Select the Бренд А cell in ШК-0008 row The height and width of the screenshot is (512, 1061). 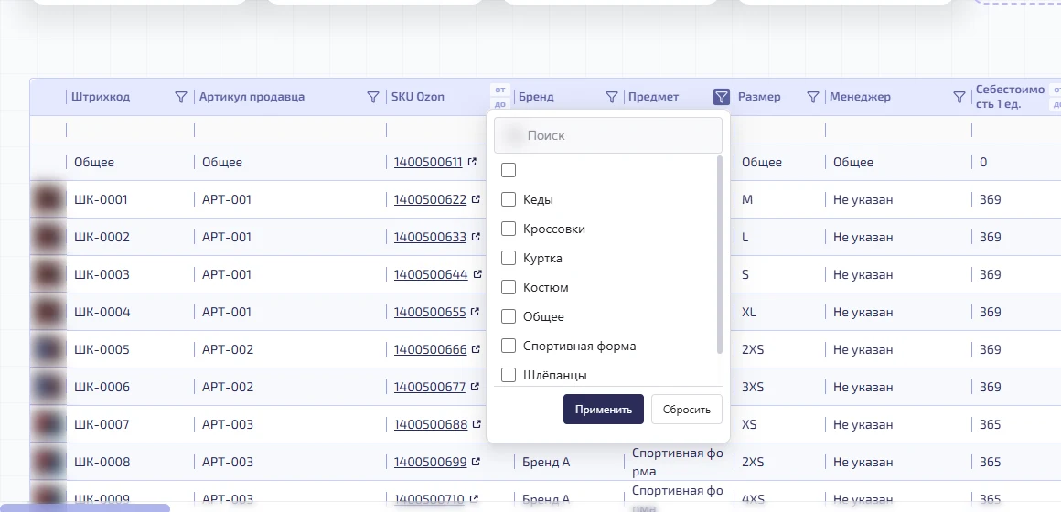coord(547,462)
